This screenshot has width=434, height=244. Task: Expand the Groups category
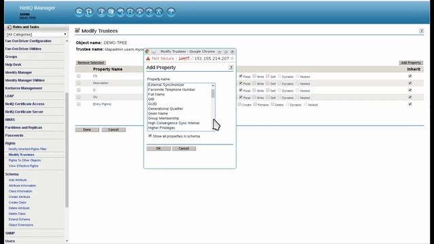coord(11,57)
